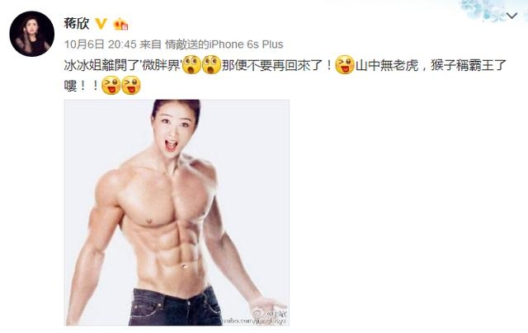Click the 山中無老虎 text in post
Image resolution: width=528 pixels, height=333 pixels.
[387, 65]
